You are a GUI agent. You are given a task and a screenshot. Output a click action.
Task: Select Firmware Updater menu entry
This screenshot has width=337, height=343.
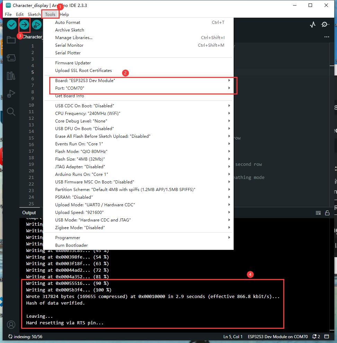tap(138, 63)
